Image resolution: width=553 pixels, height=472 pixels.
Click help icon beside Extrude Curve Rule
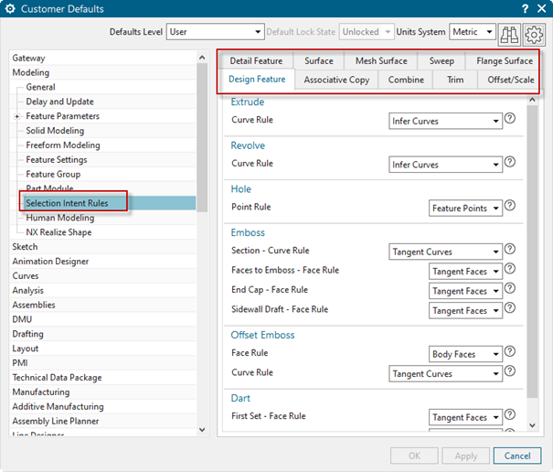pyautogui.click(x=510, y=120)
